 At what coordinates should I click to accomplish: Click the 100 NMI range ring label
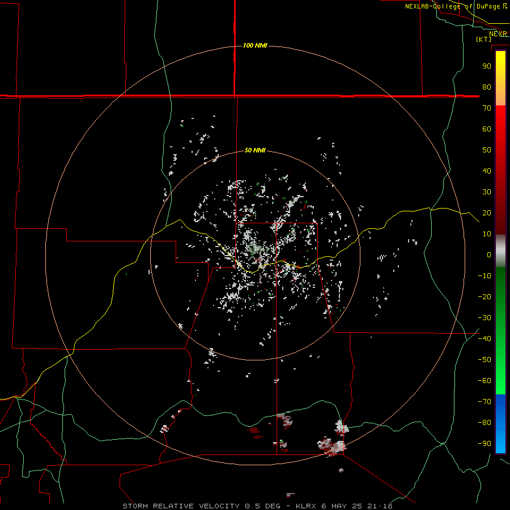[x=255, y=45]
